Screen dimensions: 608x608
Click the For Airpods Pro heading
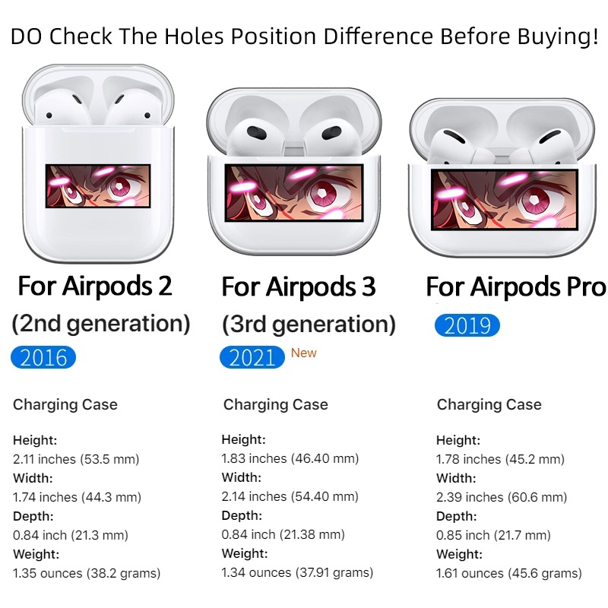pos(515,287)
